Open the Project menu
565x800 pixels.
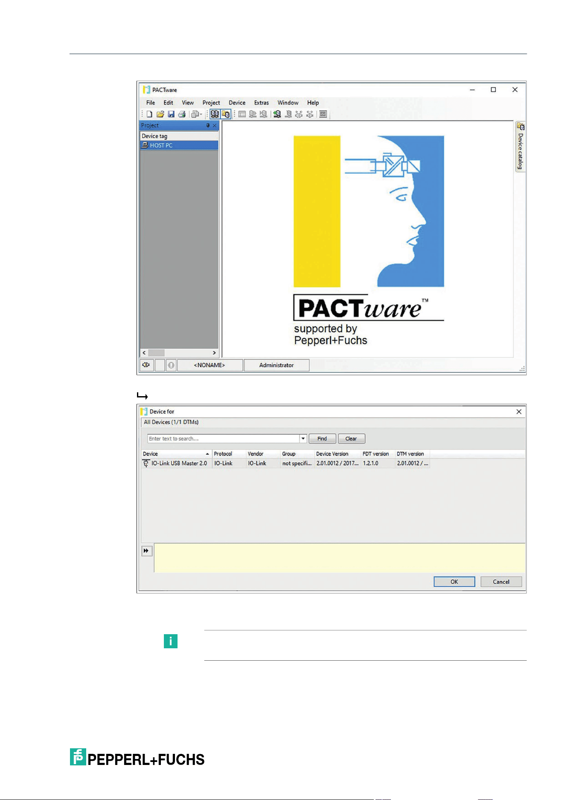click(211, 103)
